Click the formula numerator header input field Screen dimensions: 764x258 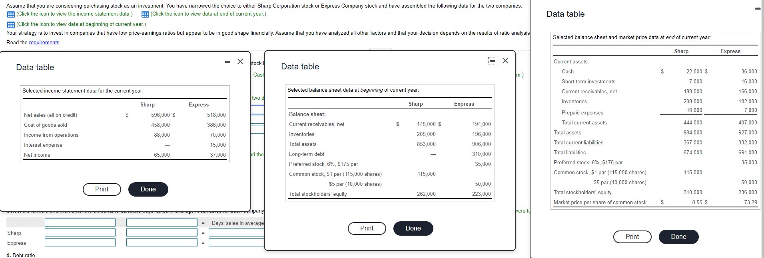[80, 223]
